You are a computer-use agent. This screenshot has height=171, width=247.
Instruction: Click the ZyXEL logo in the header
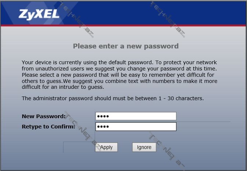tap(39, 14)
